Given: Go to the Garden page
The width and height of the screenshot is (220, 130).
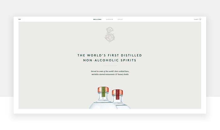Looking at the screenshot, I should [x=110, y=19].
